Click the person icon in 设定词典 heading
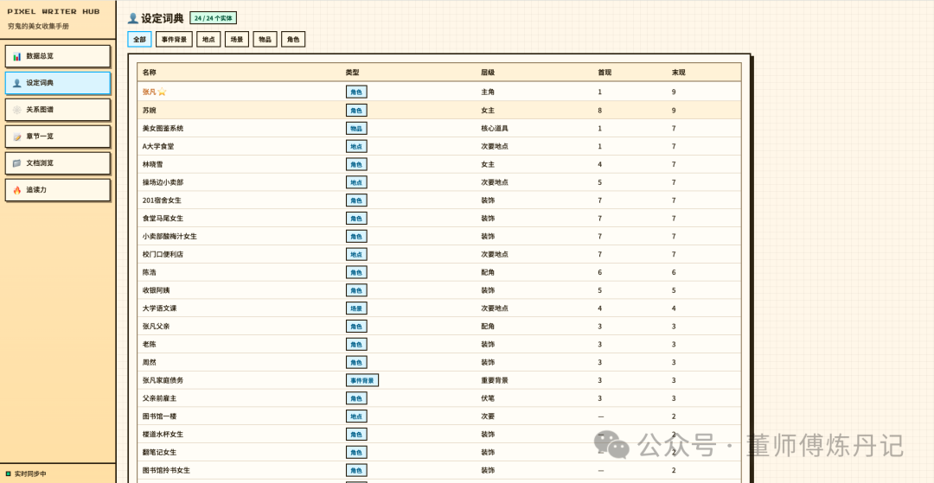 [x=133, y=18]
